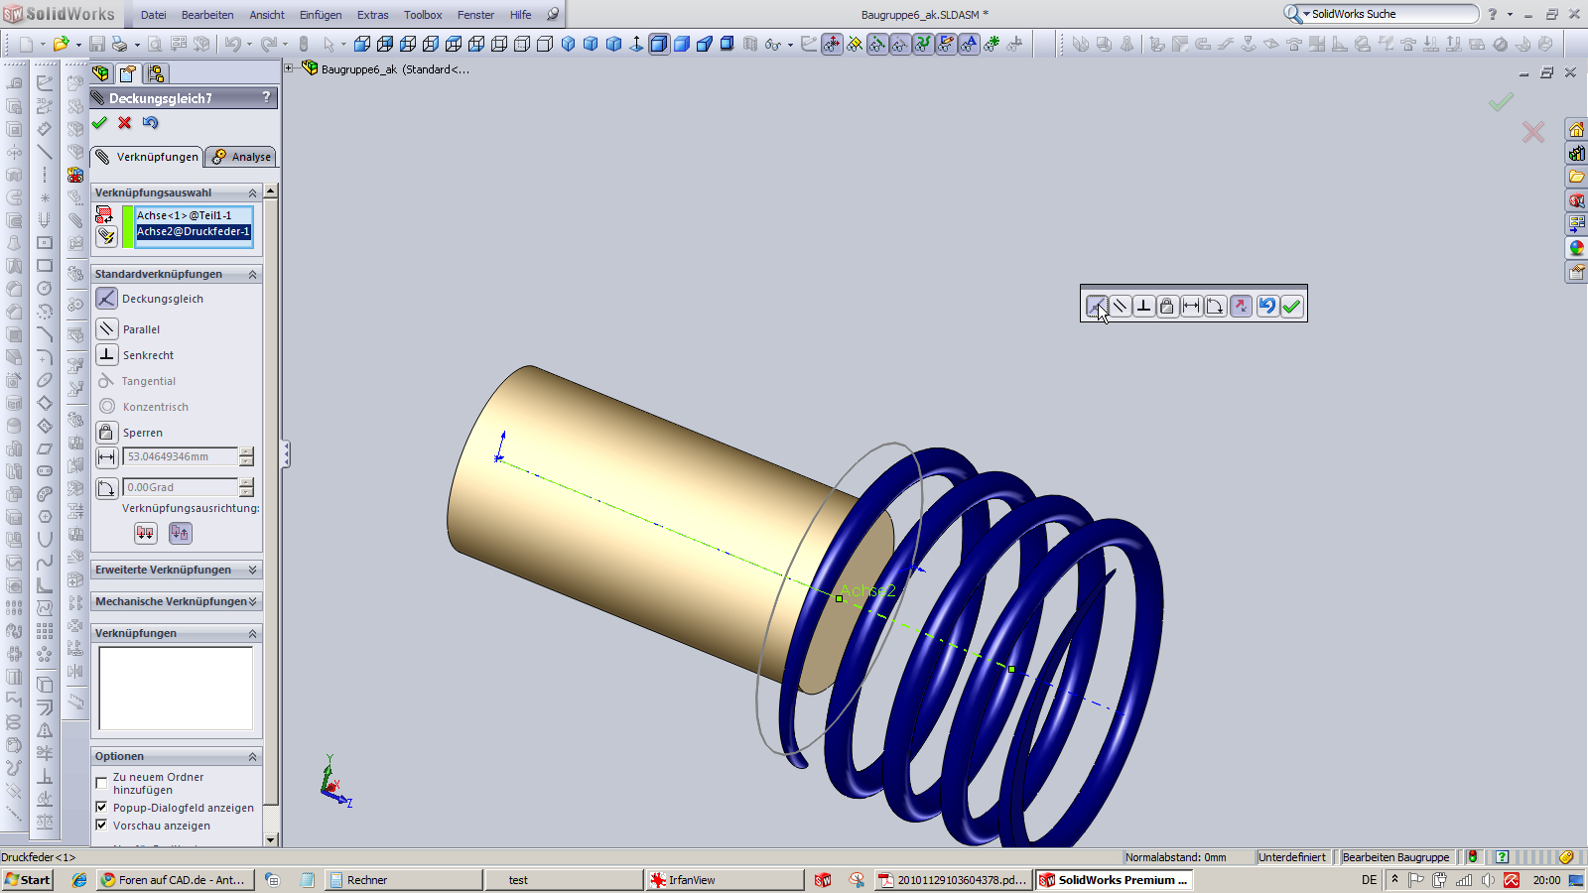The image size is (1588, 893).
Task: Open the 'Foren auf CAD.de' taskbar button
Action: coord(177,880)
